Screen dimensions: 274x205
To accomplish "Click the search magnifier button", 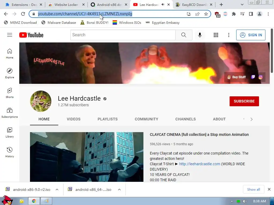I will point(184,35).
